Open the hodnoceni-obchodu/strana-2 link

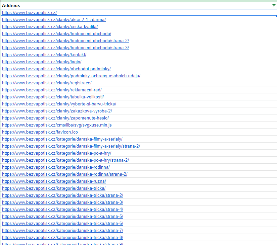tap(65, 41)
